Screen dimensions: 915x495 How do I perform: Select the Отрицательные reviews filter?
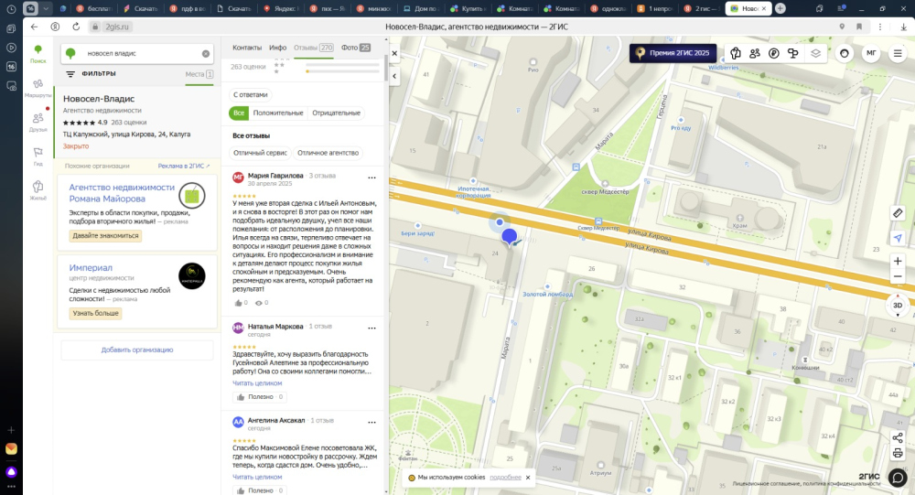(x=336, y=113)
